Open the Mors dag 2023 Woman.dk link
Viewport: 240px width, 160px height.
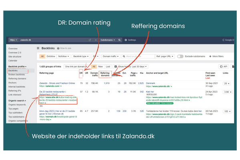[57, 112]
